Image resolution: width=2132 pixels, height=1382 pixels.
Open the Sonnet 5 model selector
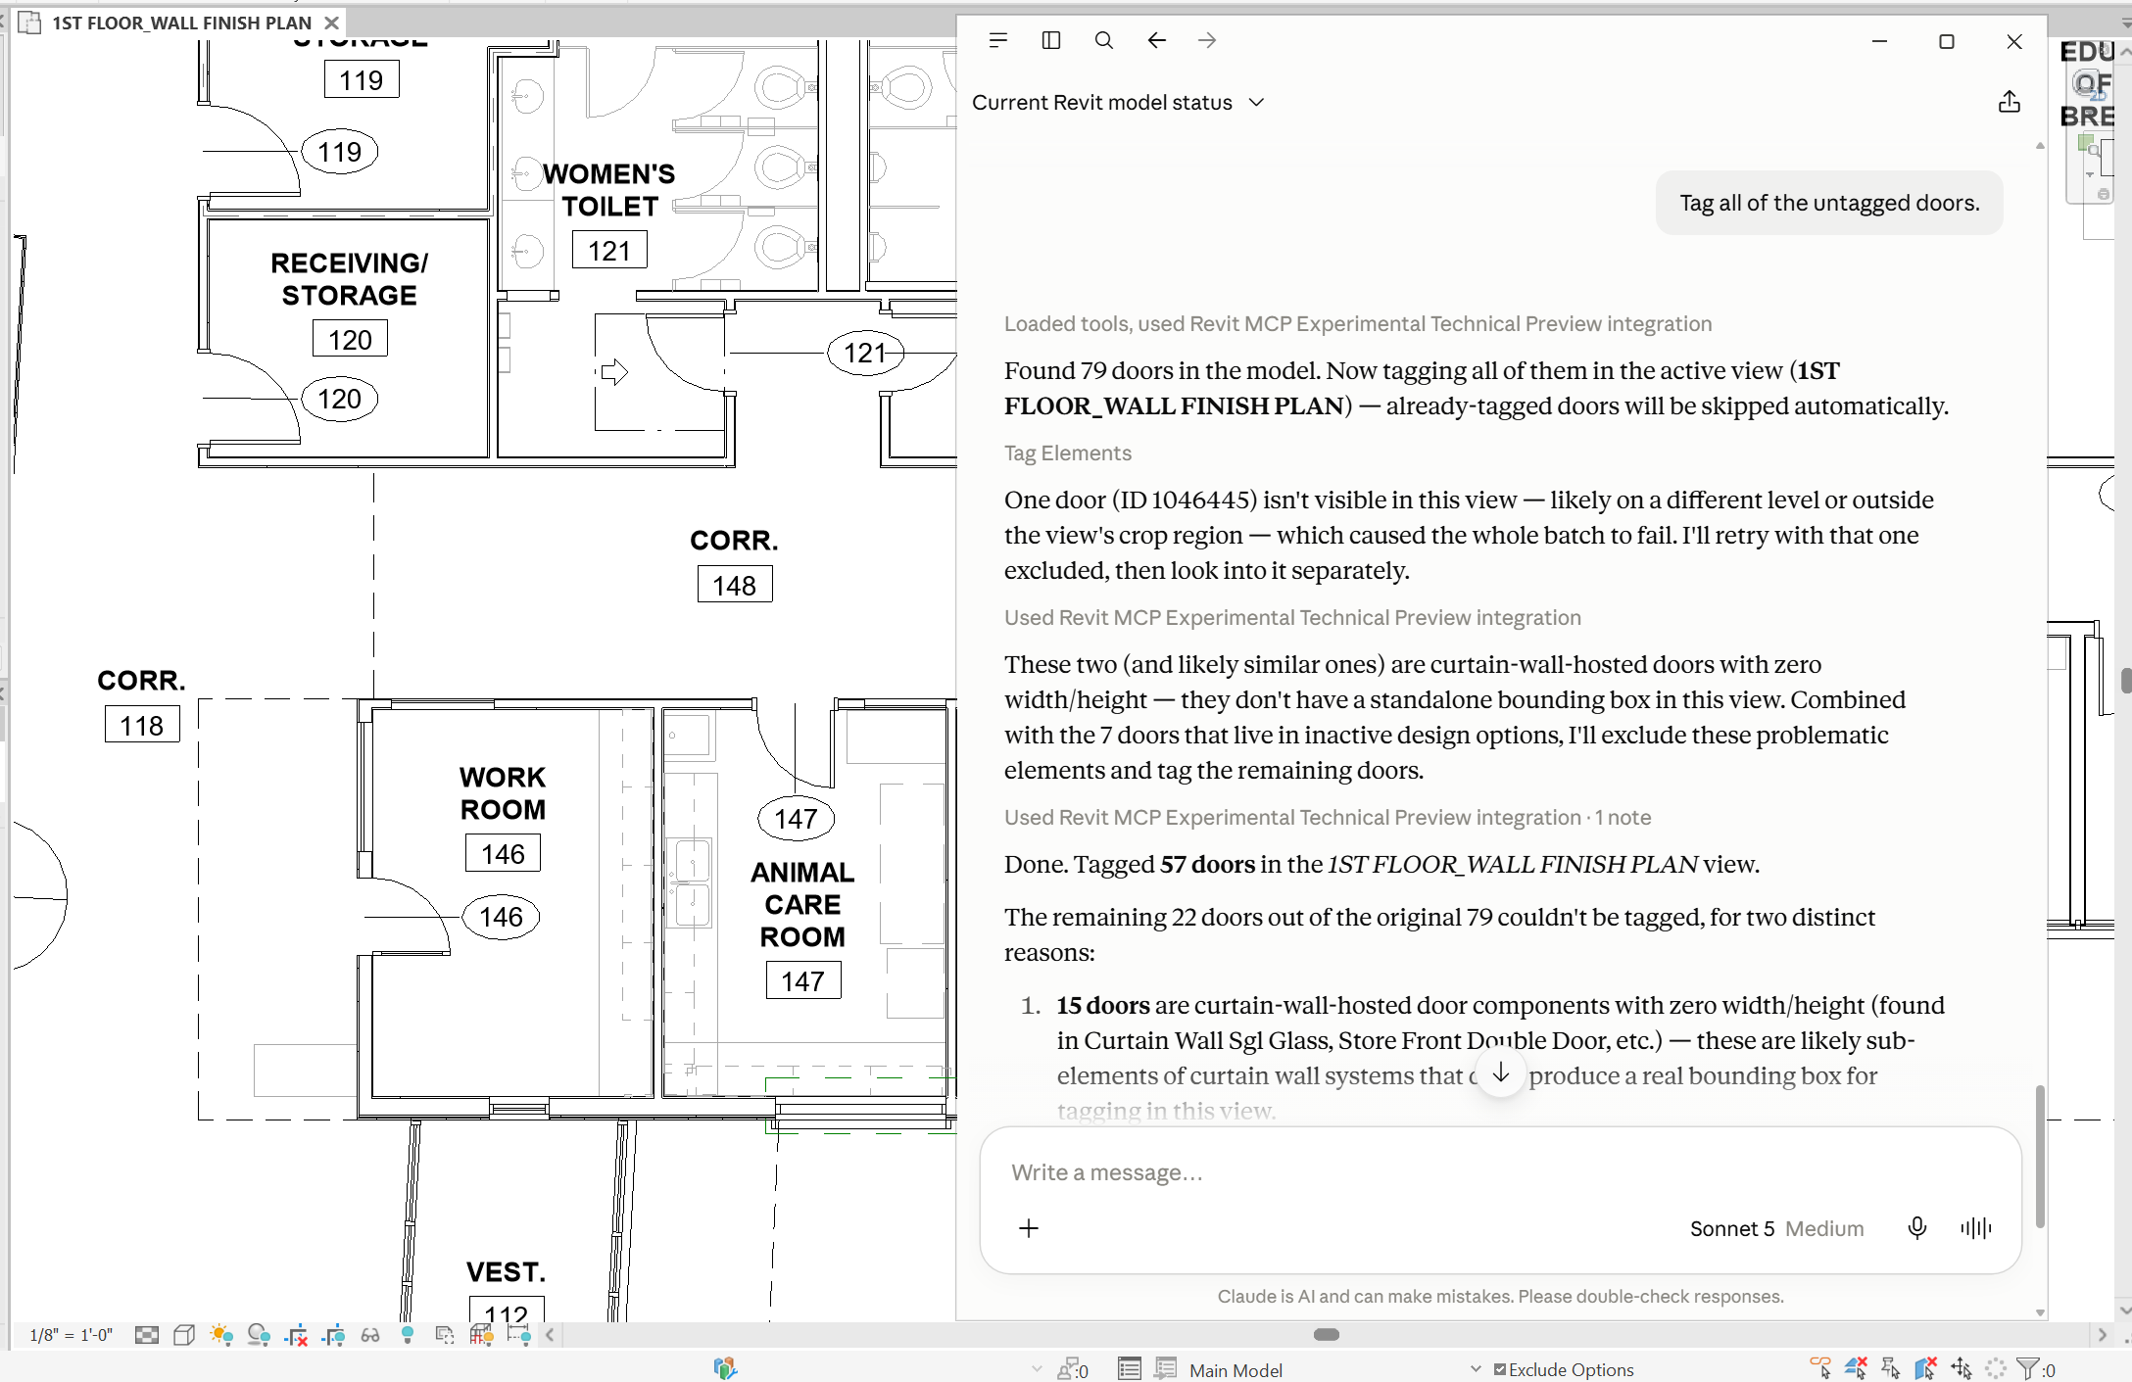coord(1776,1228)
